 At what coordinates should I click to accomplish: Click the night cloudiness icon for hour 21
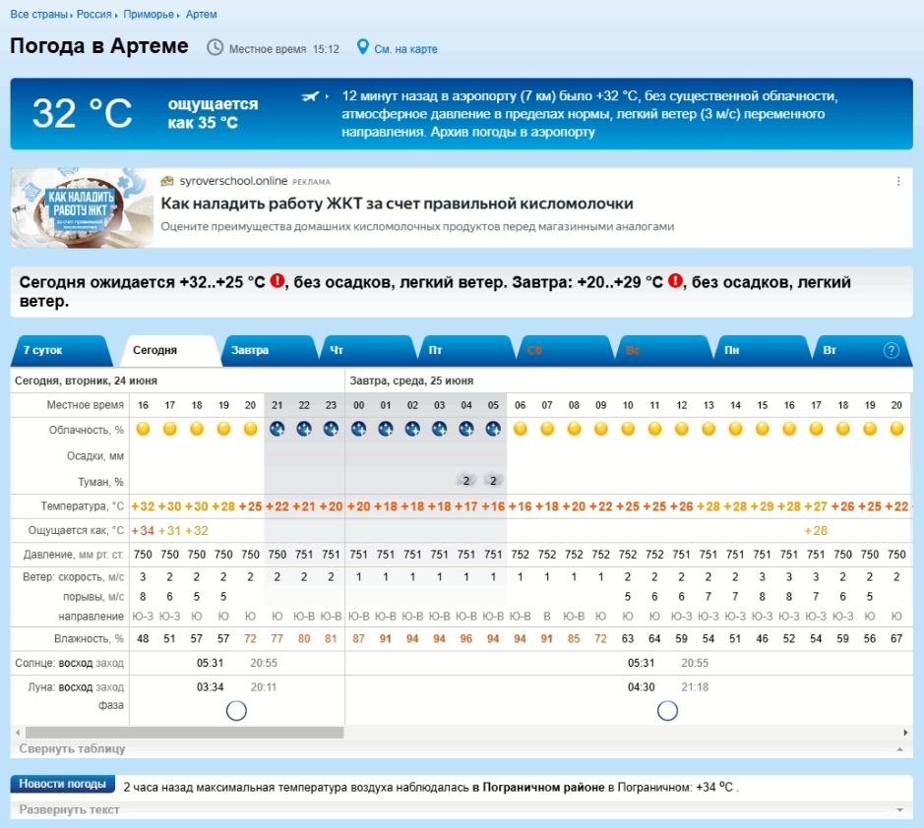coord(277,429)
